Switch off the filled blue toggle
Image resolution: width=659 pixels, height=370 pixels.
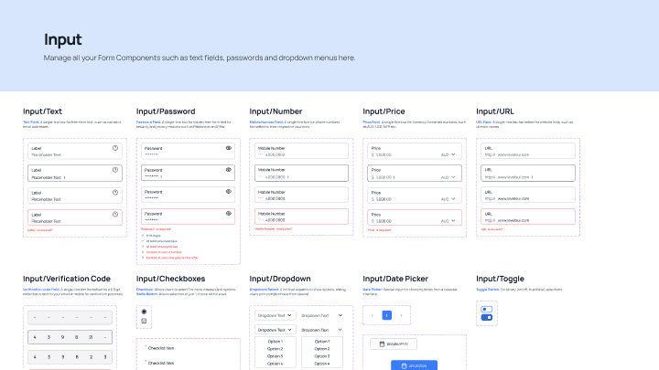tap(487, 318)
